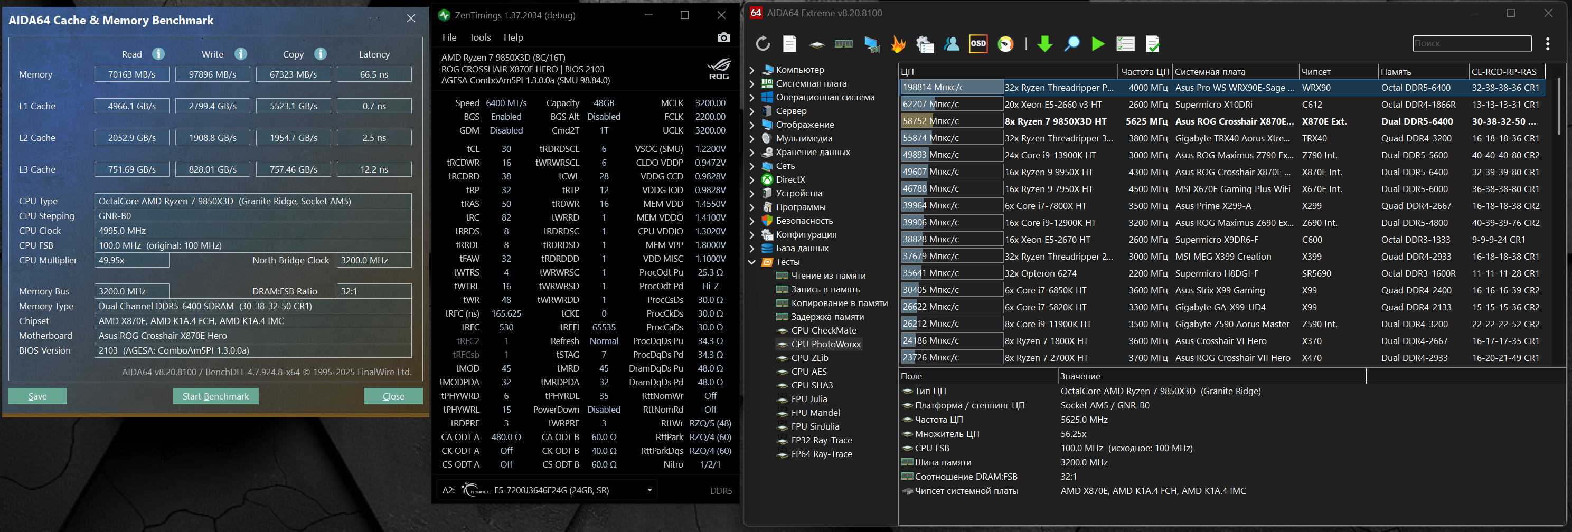Click the green down-arrow update icon
The image size is (1572, 532).
[x=1045, y=44]
